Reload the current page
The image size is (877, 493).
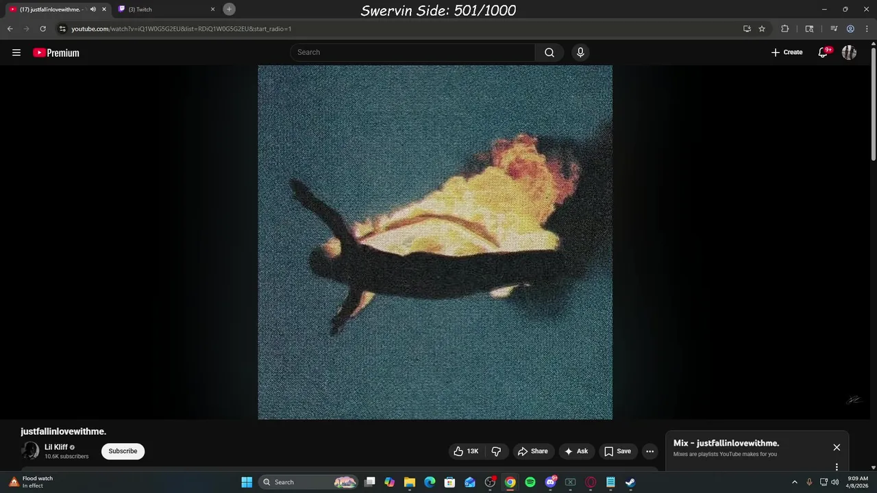(42, 29)
